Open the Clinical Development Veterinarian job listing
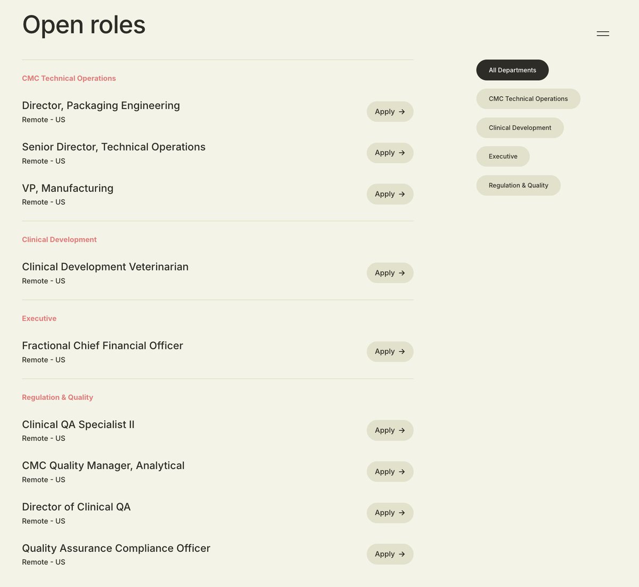The height and width of the screenshot is (587, 639). tap(105, 266)
